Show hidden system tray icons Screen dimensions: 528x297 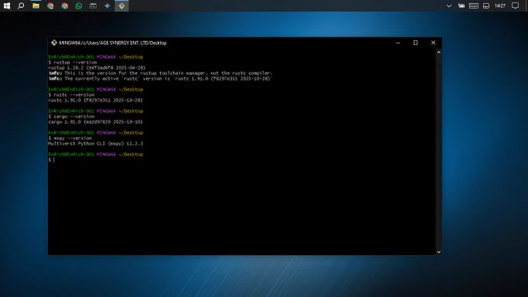click(x=449, y=5)
